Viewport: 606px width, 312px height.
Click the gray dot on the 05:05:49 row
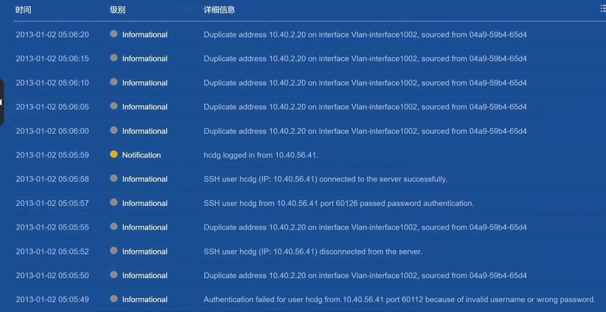click(x=114, y=299)
